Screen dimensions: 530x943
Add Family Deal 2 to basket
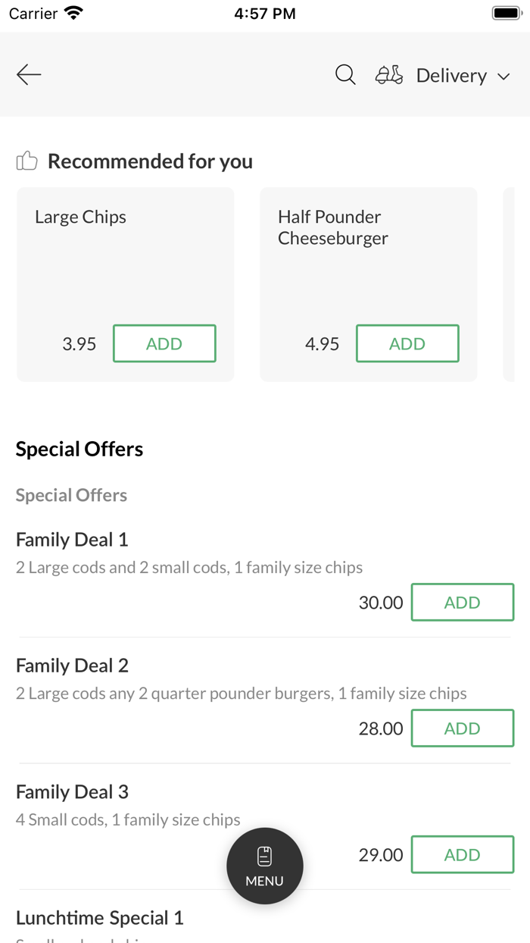click(462, 728)
